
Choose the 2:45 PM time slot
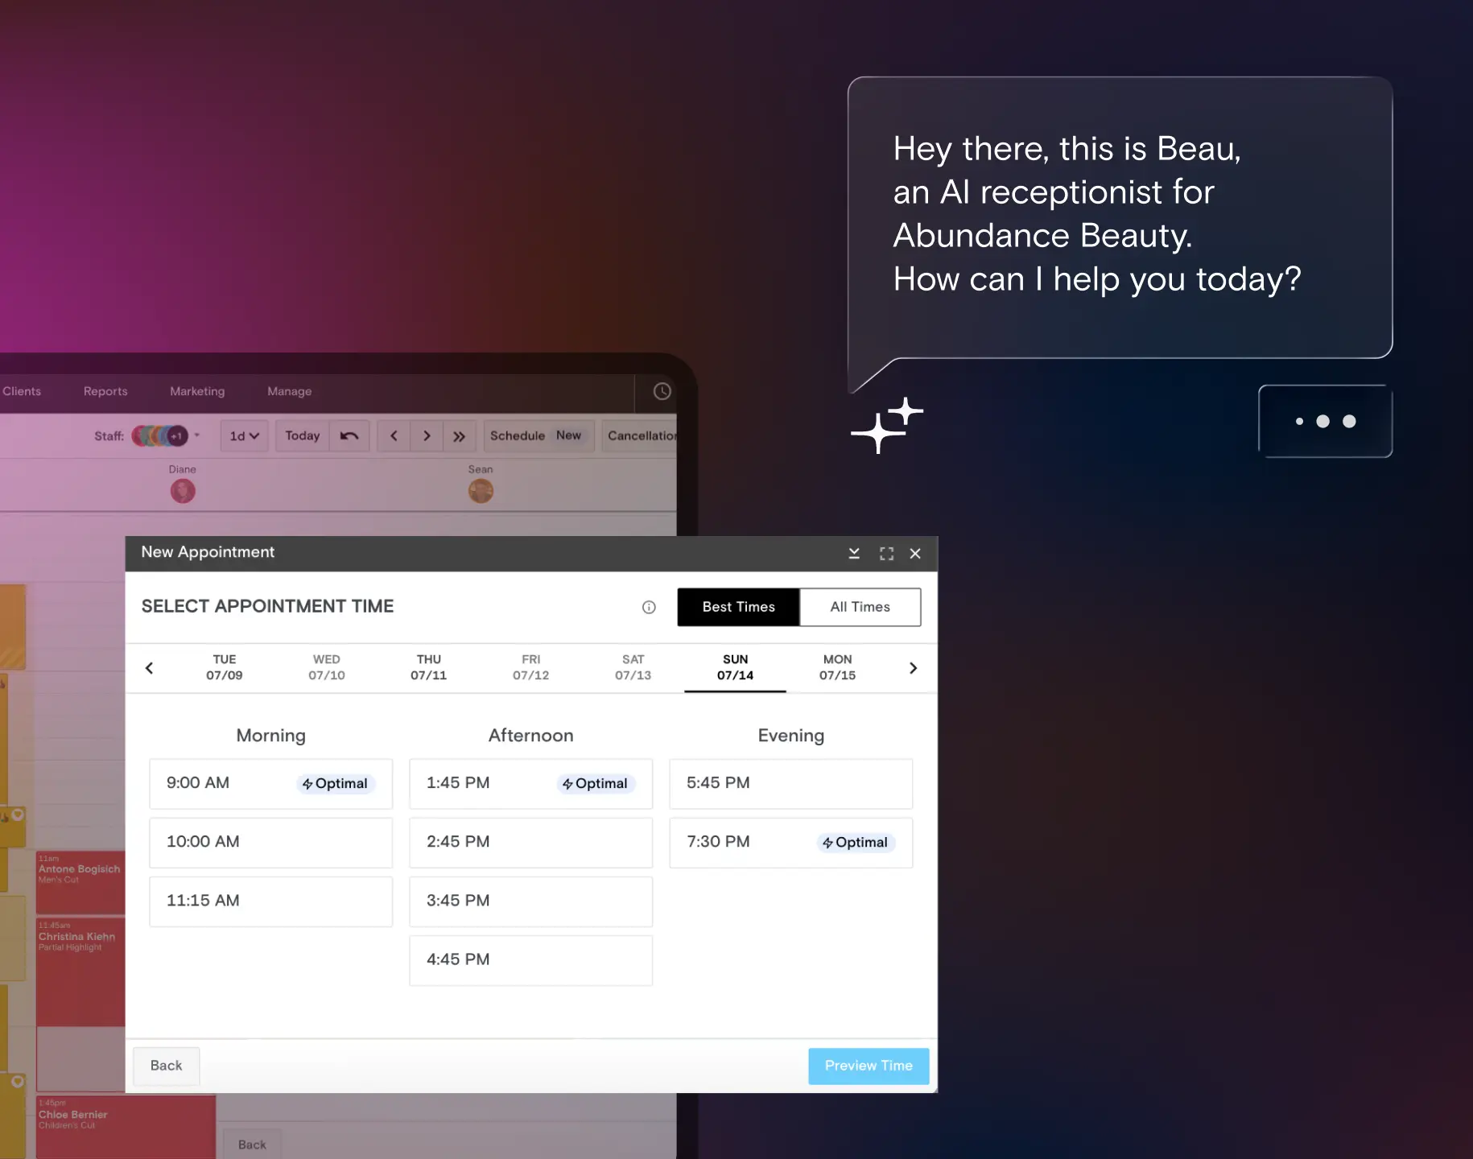531,842
